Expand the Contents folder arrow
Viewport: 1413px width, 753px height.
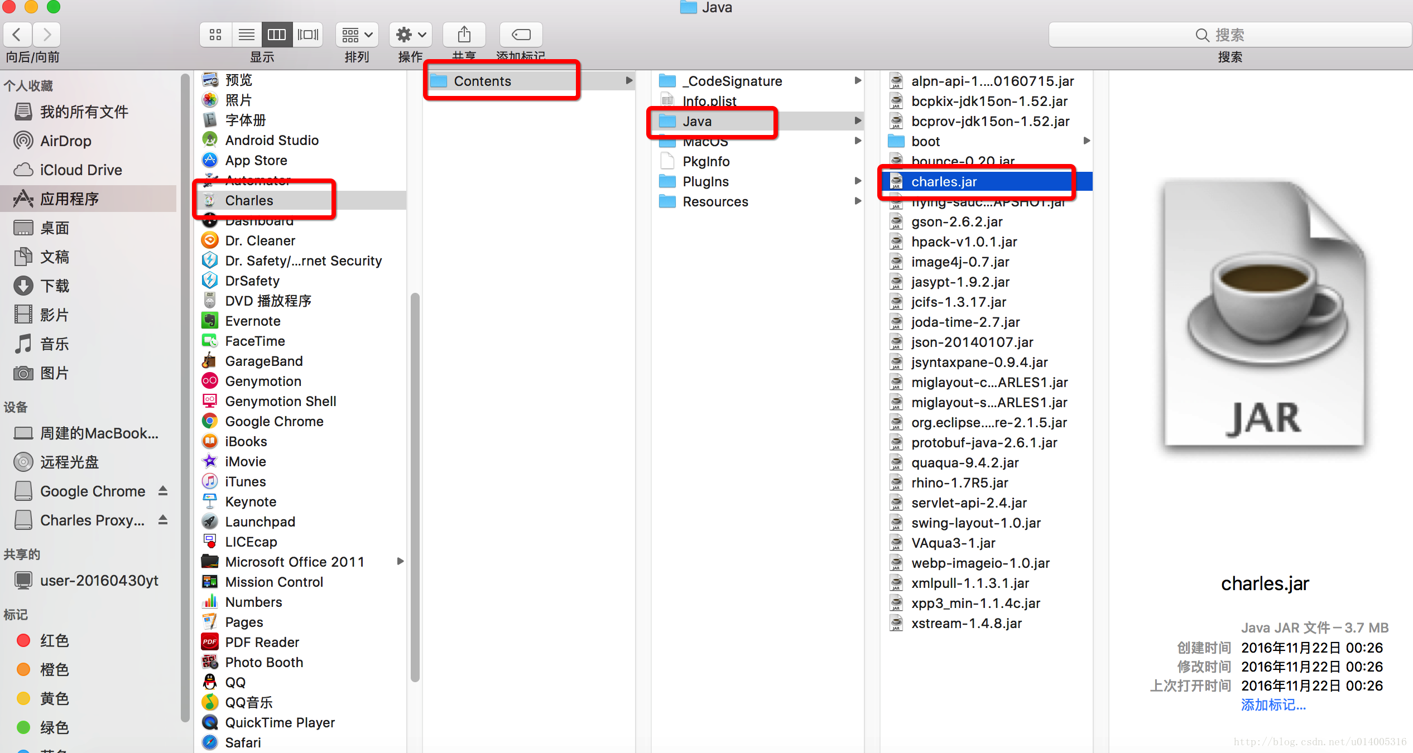coord(629,80)
